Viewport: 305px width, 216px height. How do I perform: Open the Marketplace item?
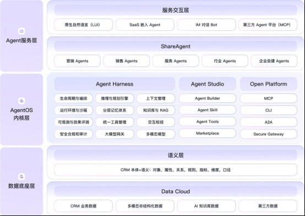coord(208,133)
